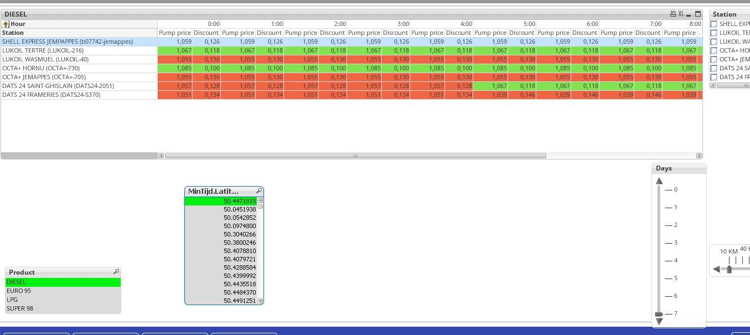Click the DIESEL table scrollbar left arrow
The width and height of the screenshot is (750, 335).
coord(161,156)
